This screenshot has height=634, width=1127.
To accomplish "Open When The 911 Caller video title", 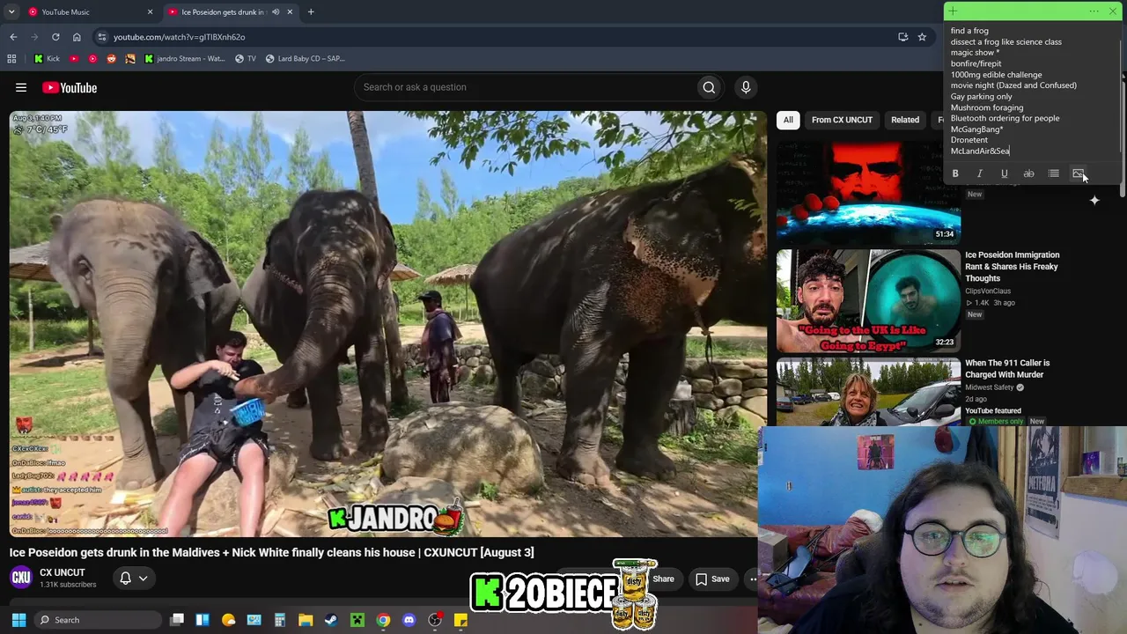I will 1007,369.
